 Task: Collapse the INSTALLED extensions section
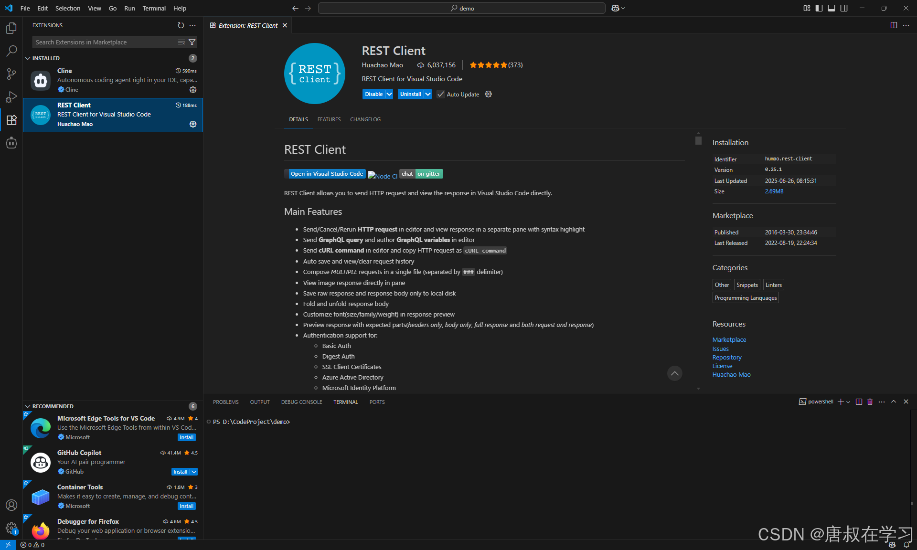point(28,58)
